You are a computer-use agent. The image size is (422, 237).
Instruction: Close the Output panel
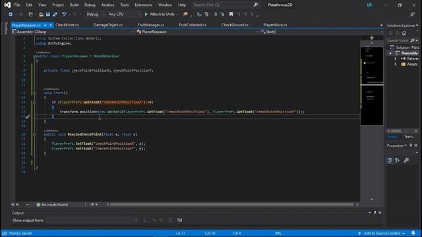click(380, 213)
